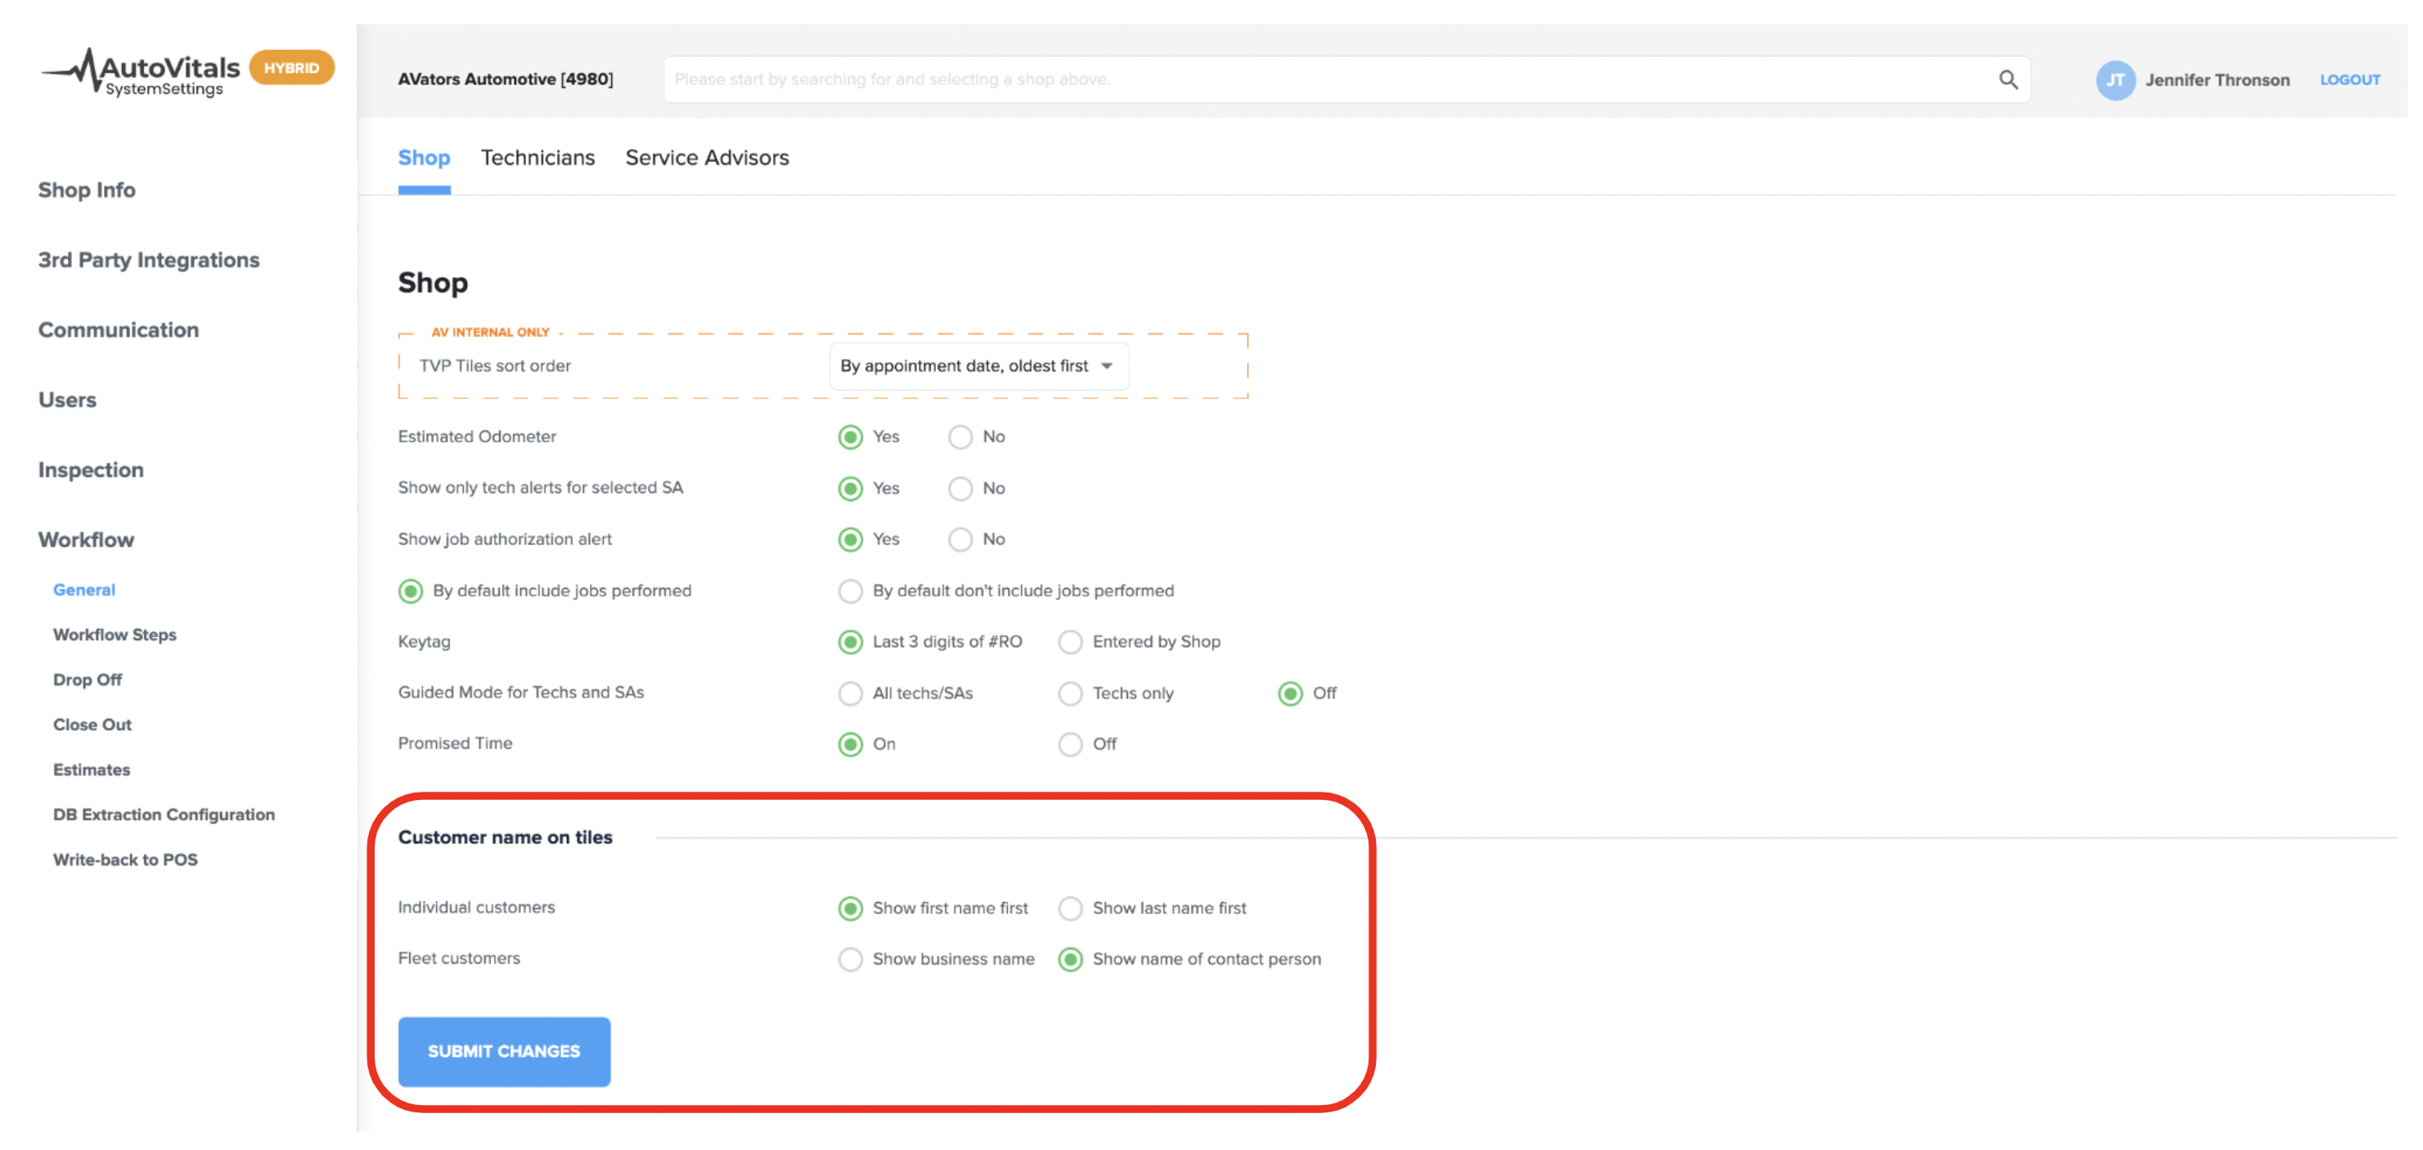The image size is (2423, 1150).
Task: Select No for tech alerts for selected SA
Action: coord(960,489)
